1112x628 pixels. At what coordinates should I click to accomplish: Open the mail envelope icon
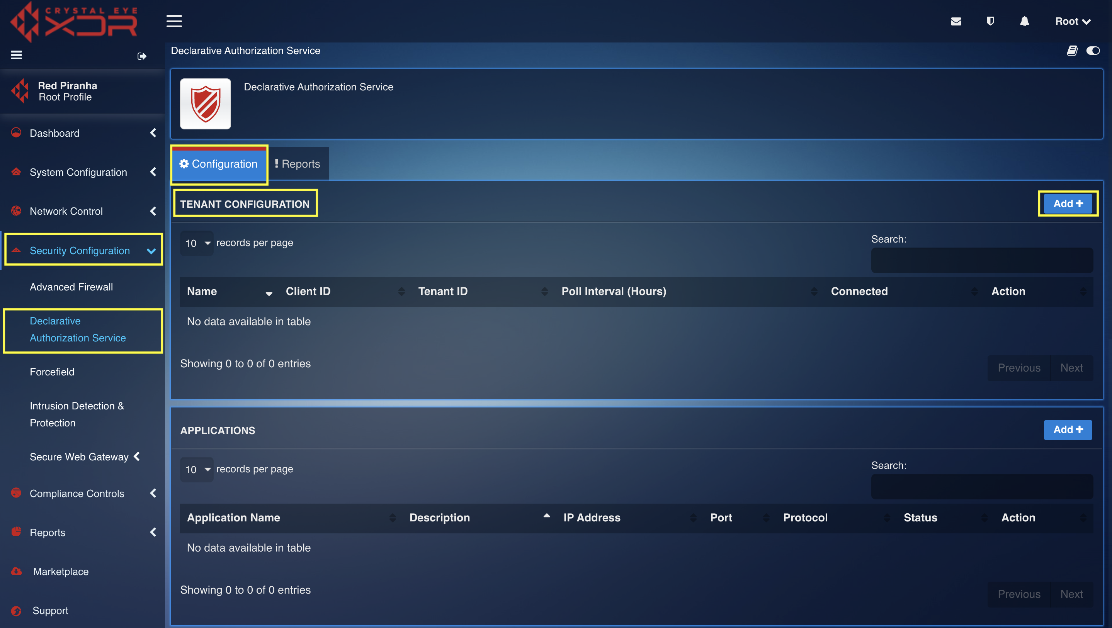point(956,21)
